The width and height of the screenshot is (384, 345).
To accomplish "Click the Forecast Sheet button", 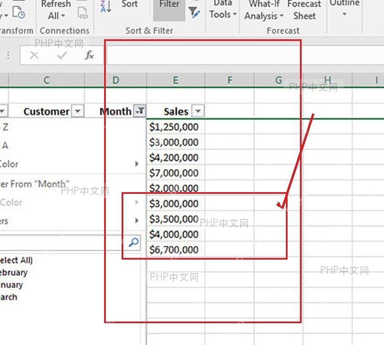I will point(304,10).
